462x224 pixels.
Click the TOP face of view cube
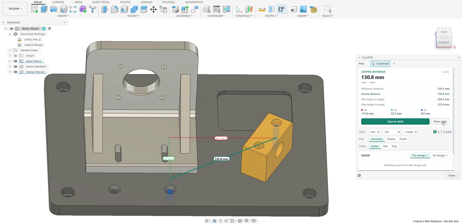click(x=444, y=32)
